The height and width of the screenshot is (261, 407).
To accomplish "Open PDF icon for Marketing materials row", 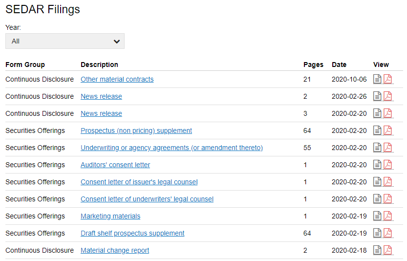I will click(387, 216).
